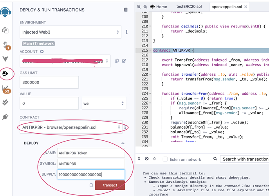Collapse the Deploy parameters chevron
Viewport: 269px width, 196px height.
123,143
